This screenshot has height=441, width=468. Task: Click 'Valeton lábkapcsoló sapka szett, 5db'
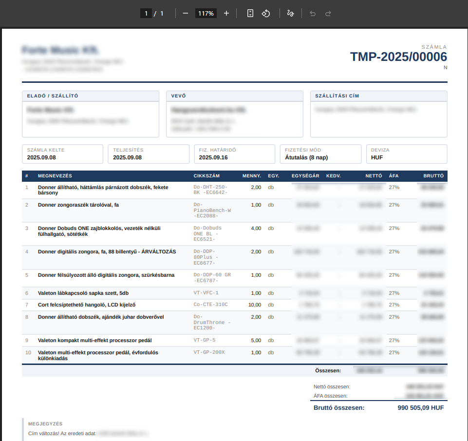click(x=83, y=293)
